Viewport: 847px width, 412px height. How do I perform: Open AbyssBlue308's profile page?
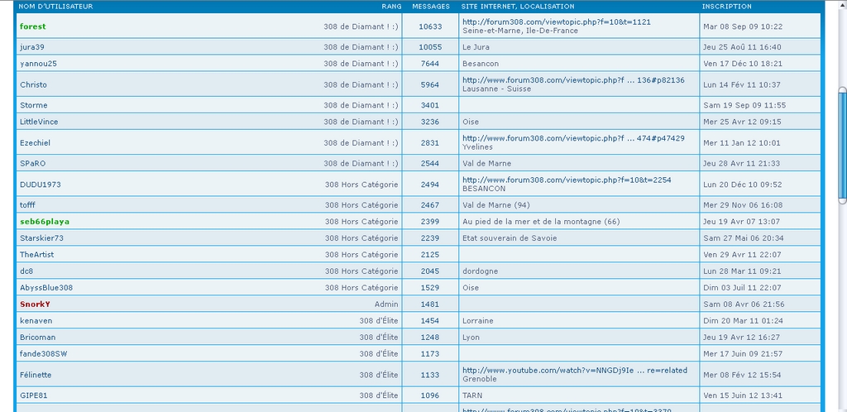pos(46,287)
